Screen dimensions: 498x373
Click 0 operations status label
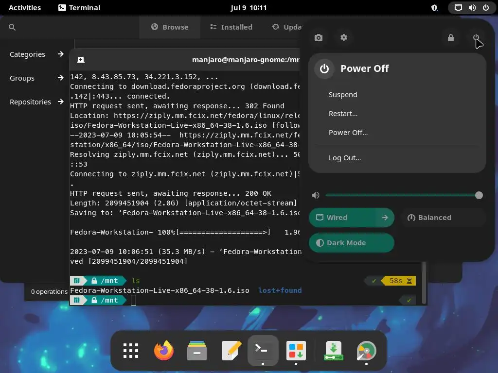click(49, 292)
